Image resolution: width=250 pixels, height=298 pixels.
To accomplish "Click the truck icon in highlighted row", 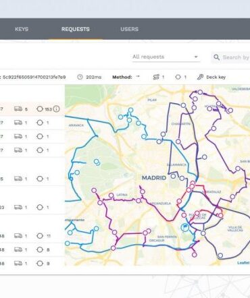I will click(x=18, y=109).
